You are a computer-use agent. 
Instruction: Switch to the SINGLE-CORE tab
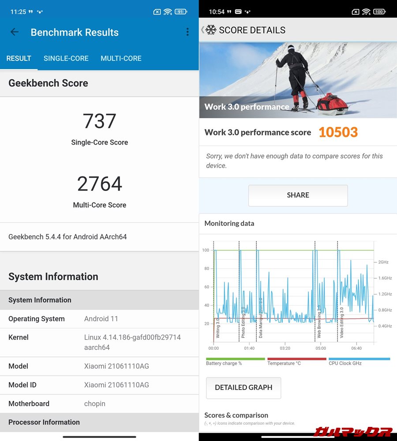[66, 58]
